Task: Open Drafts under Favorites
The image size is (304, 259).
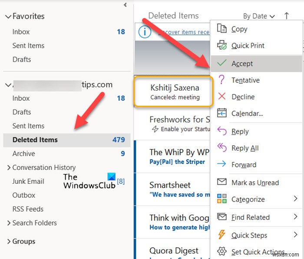Action: [67, 60]
